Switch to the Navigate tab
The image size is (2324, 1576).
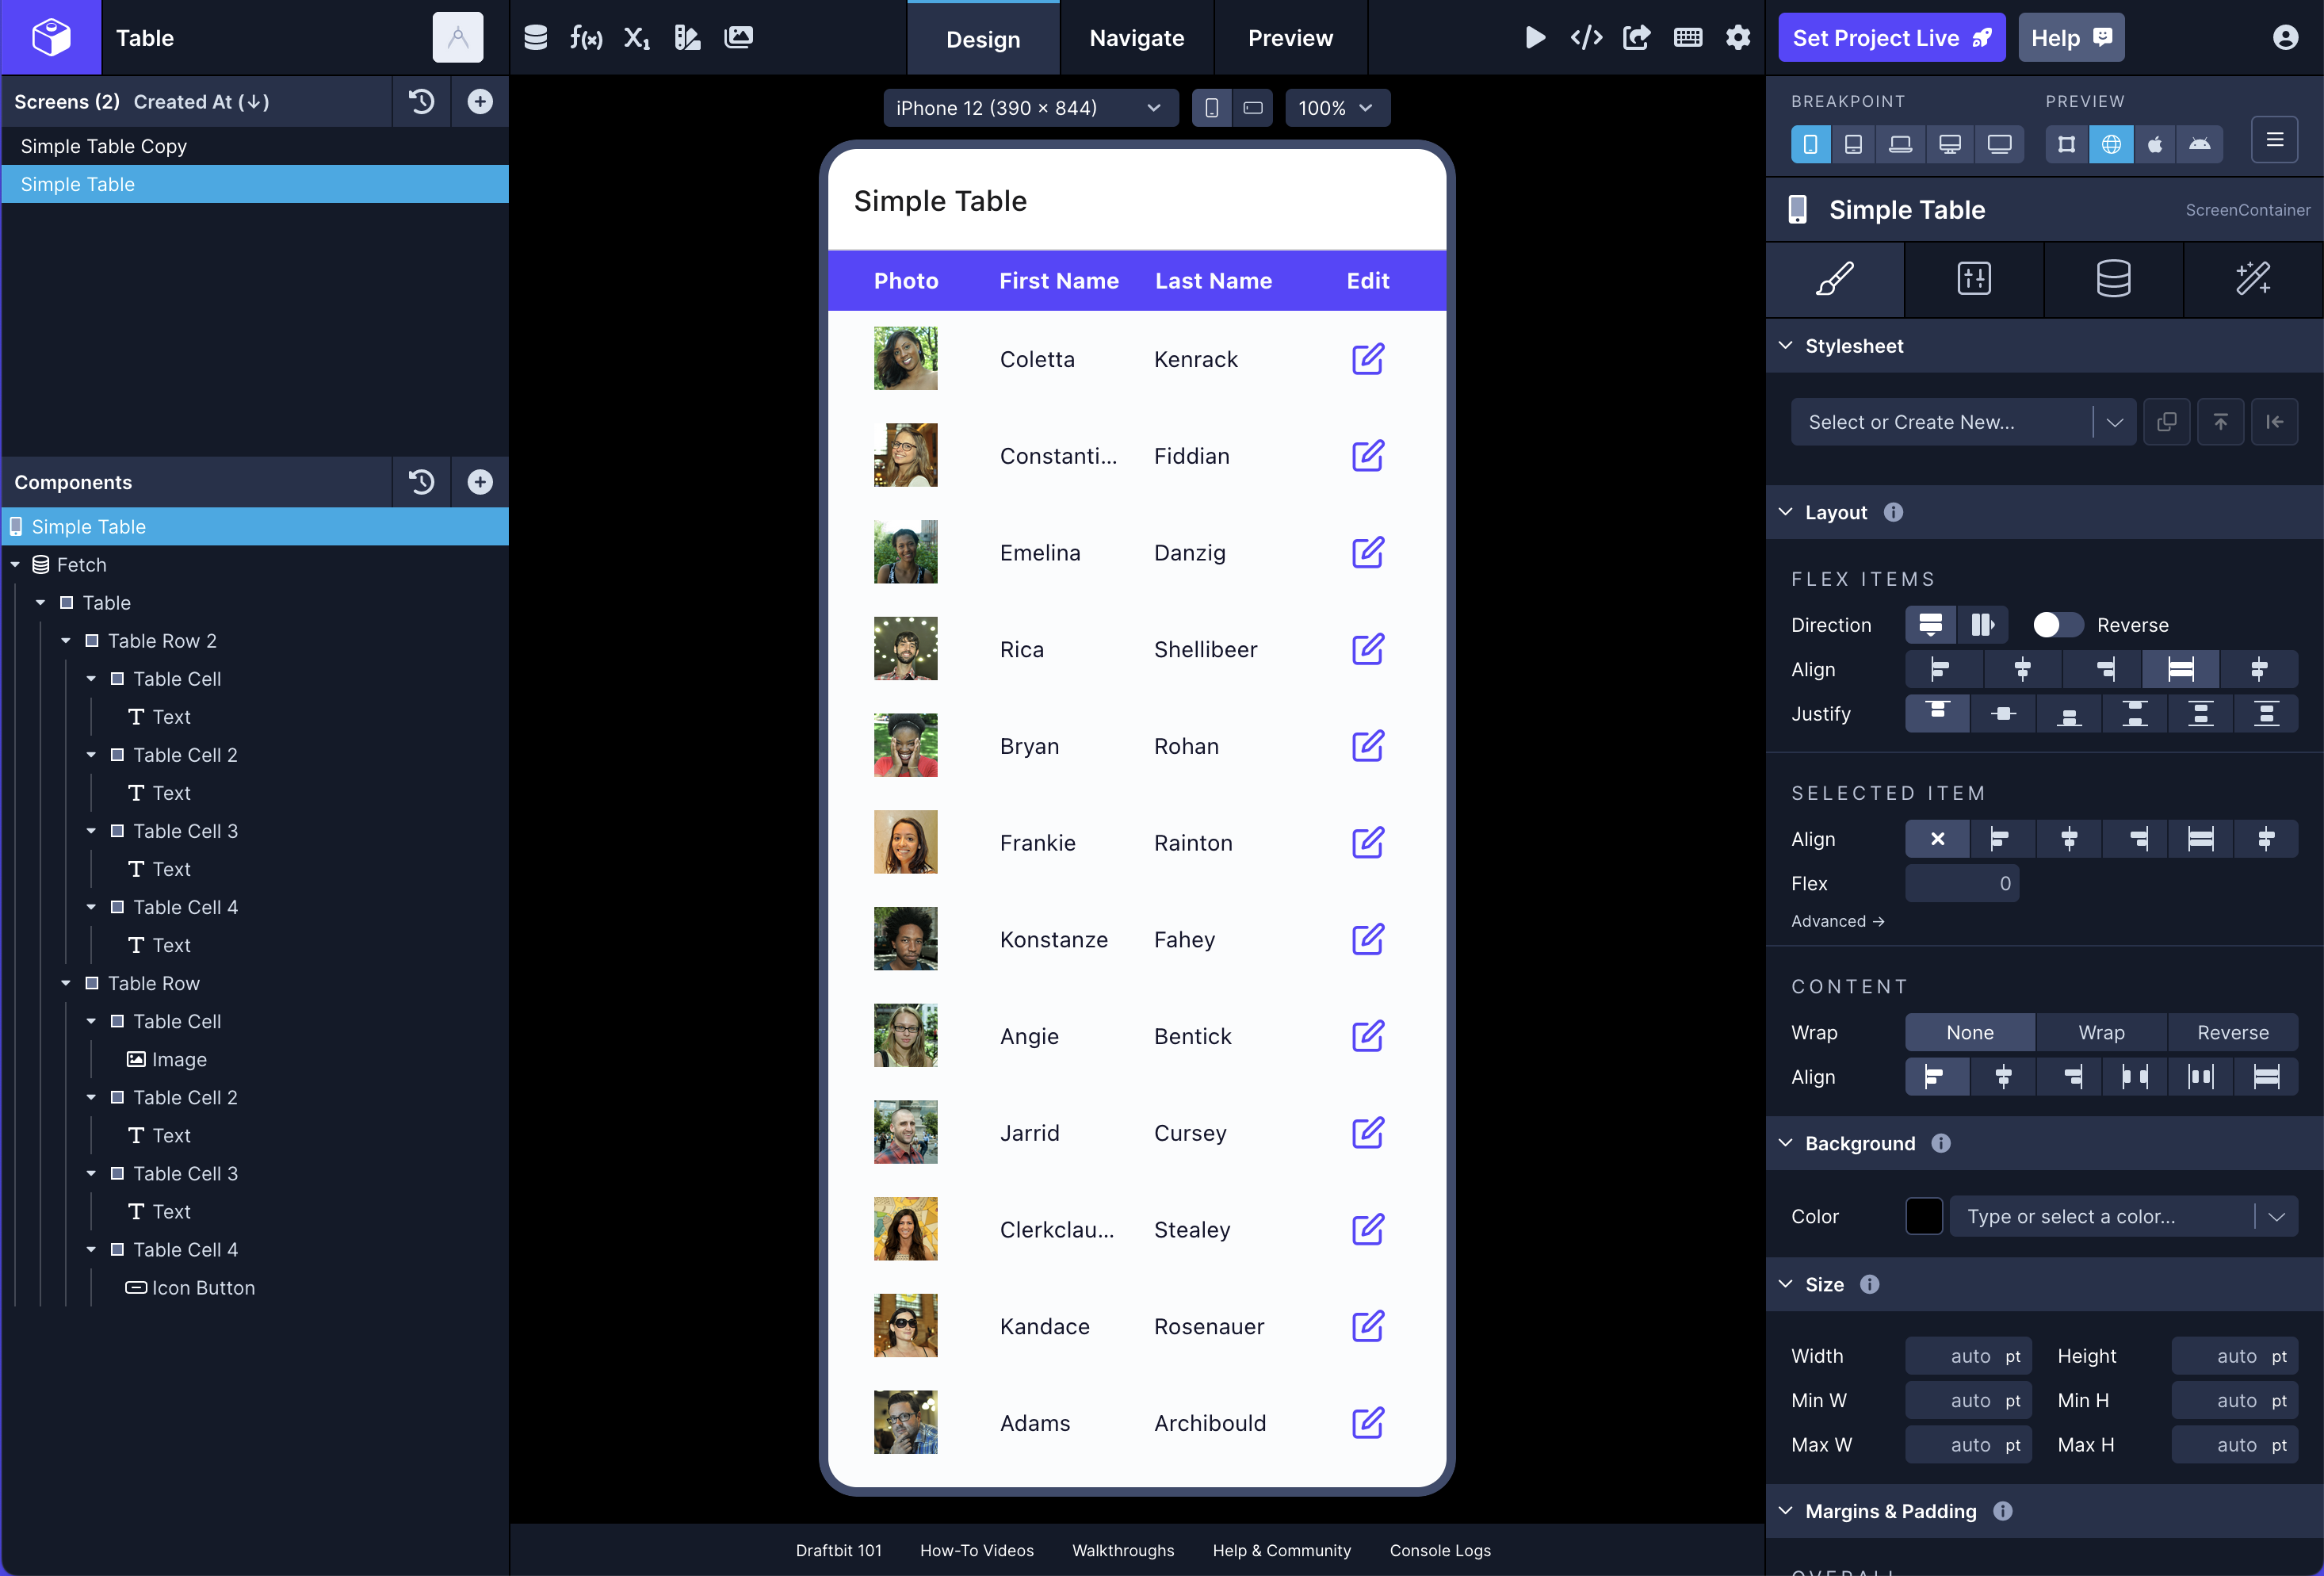pos(1136,38)
